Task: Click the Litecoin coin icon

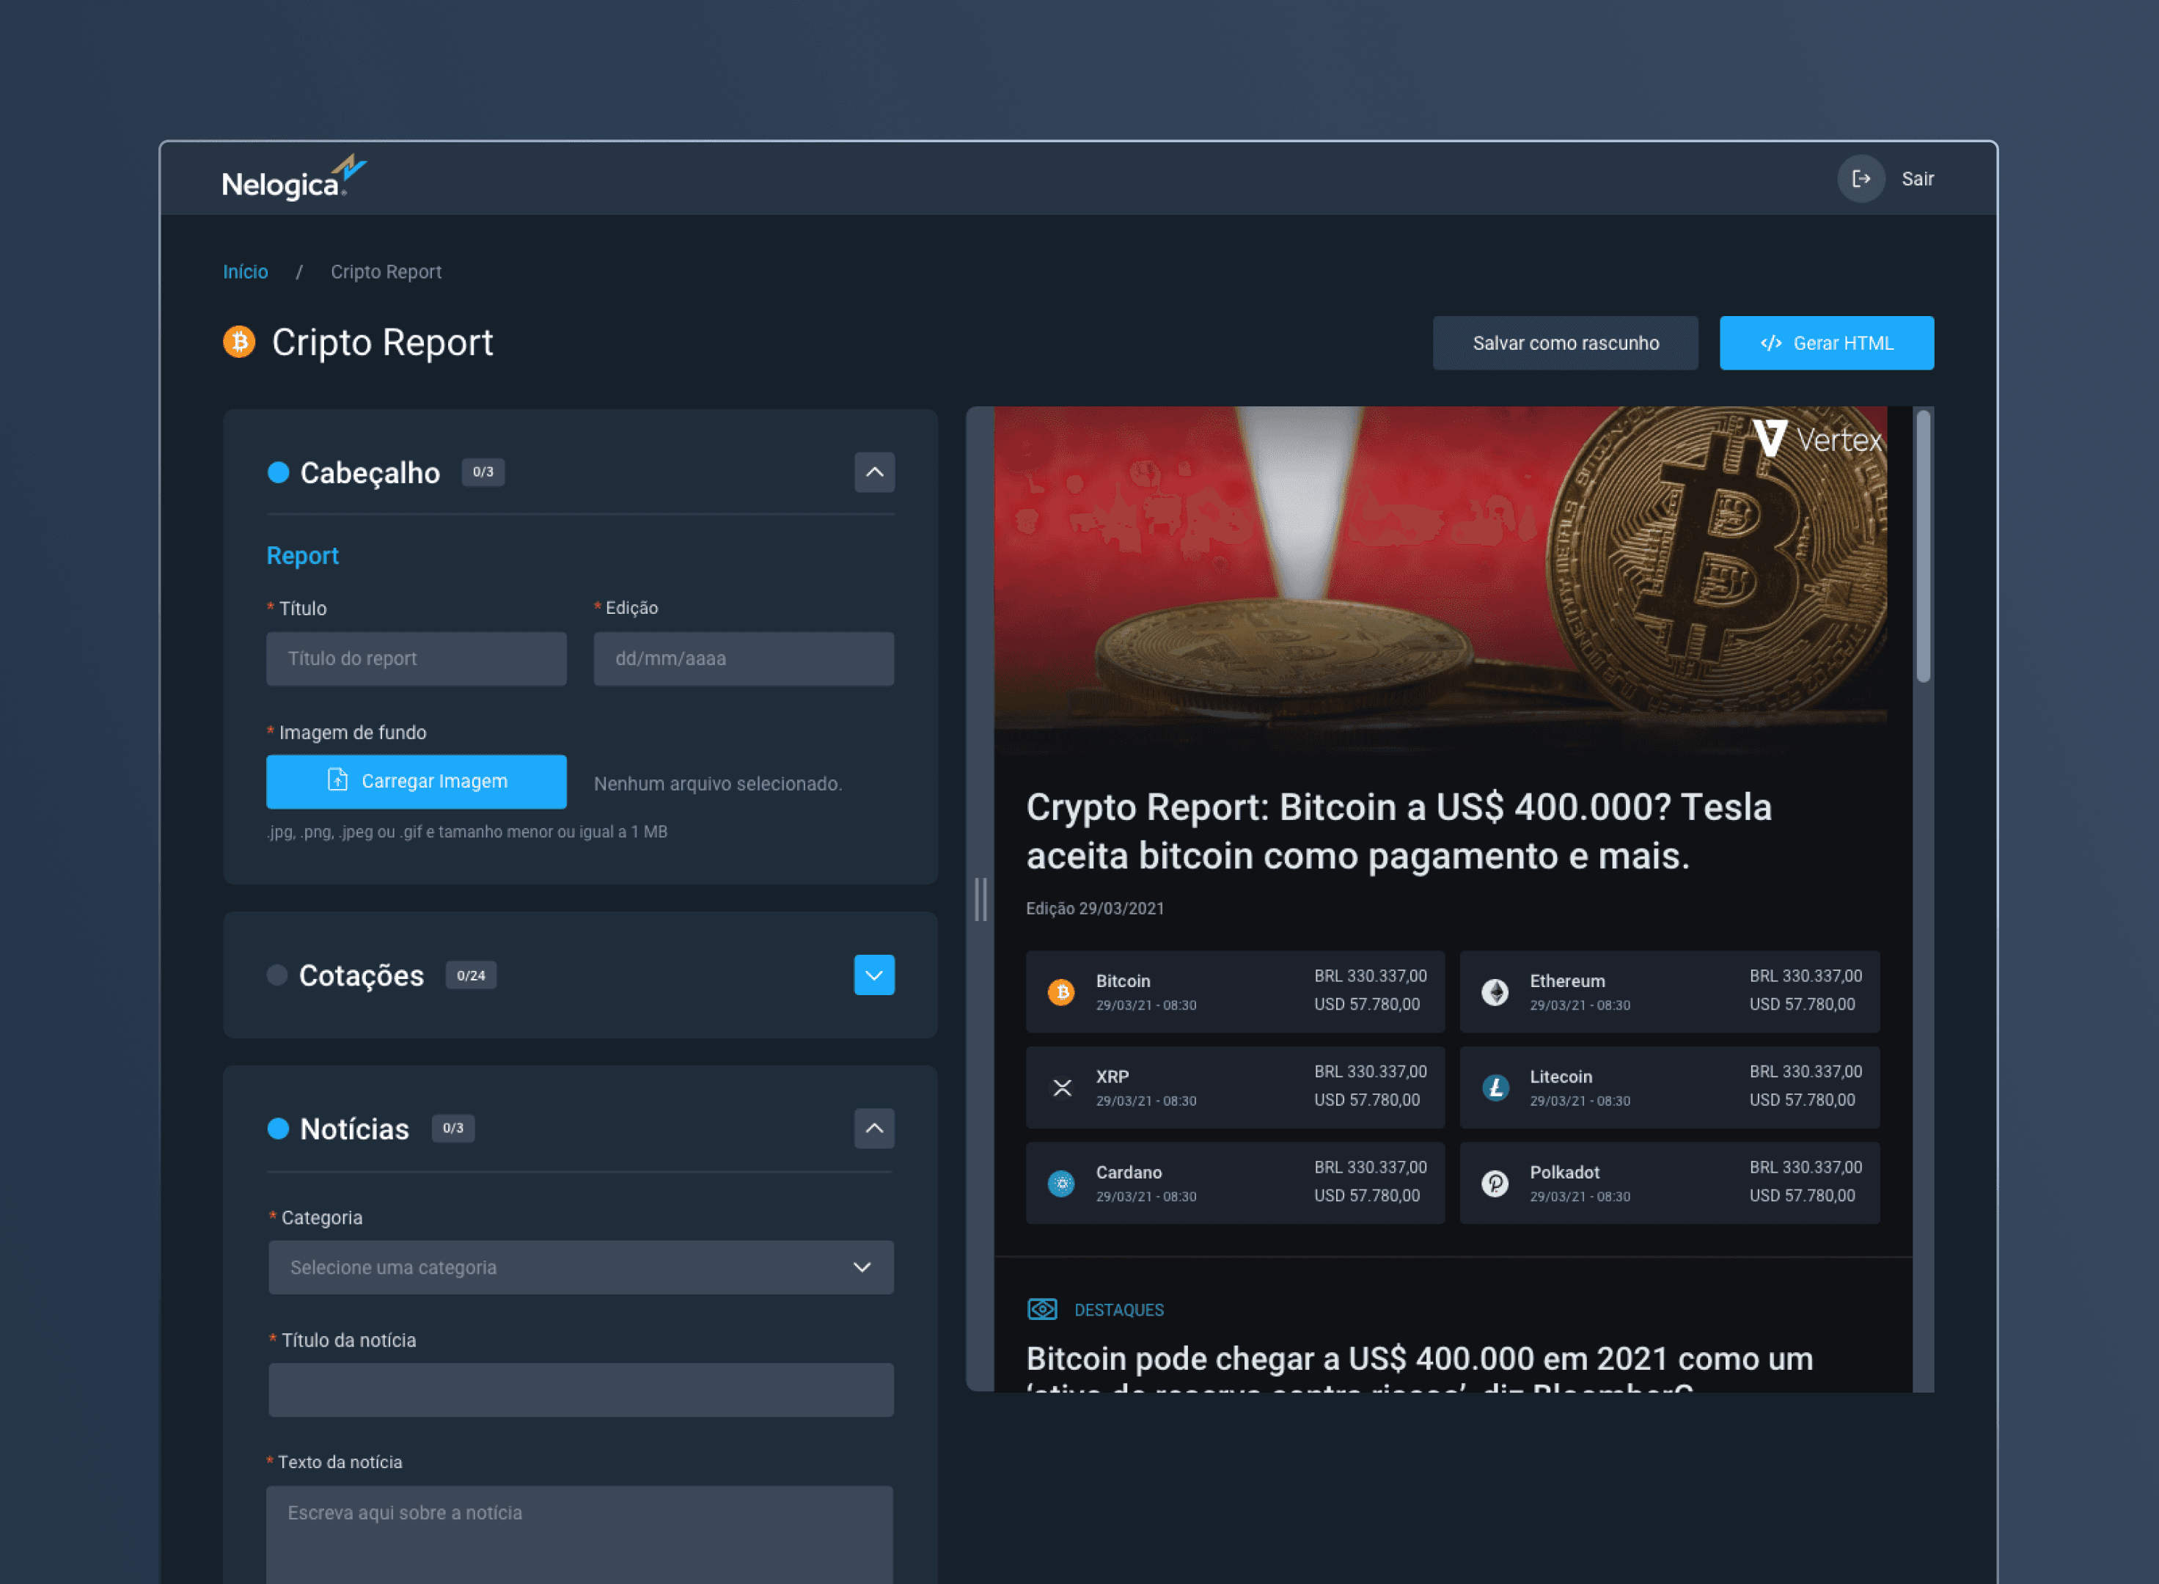Action: (x=1495, y=1088)
